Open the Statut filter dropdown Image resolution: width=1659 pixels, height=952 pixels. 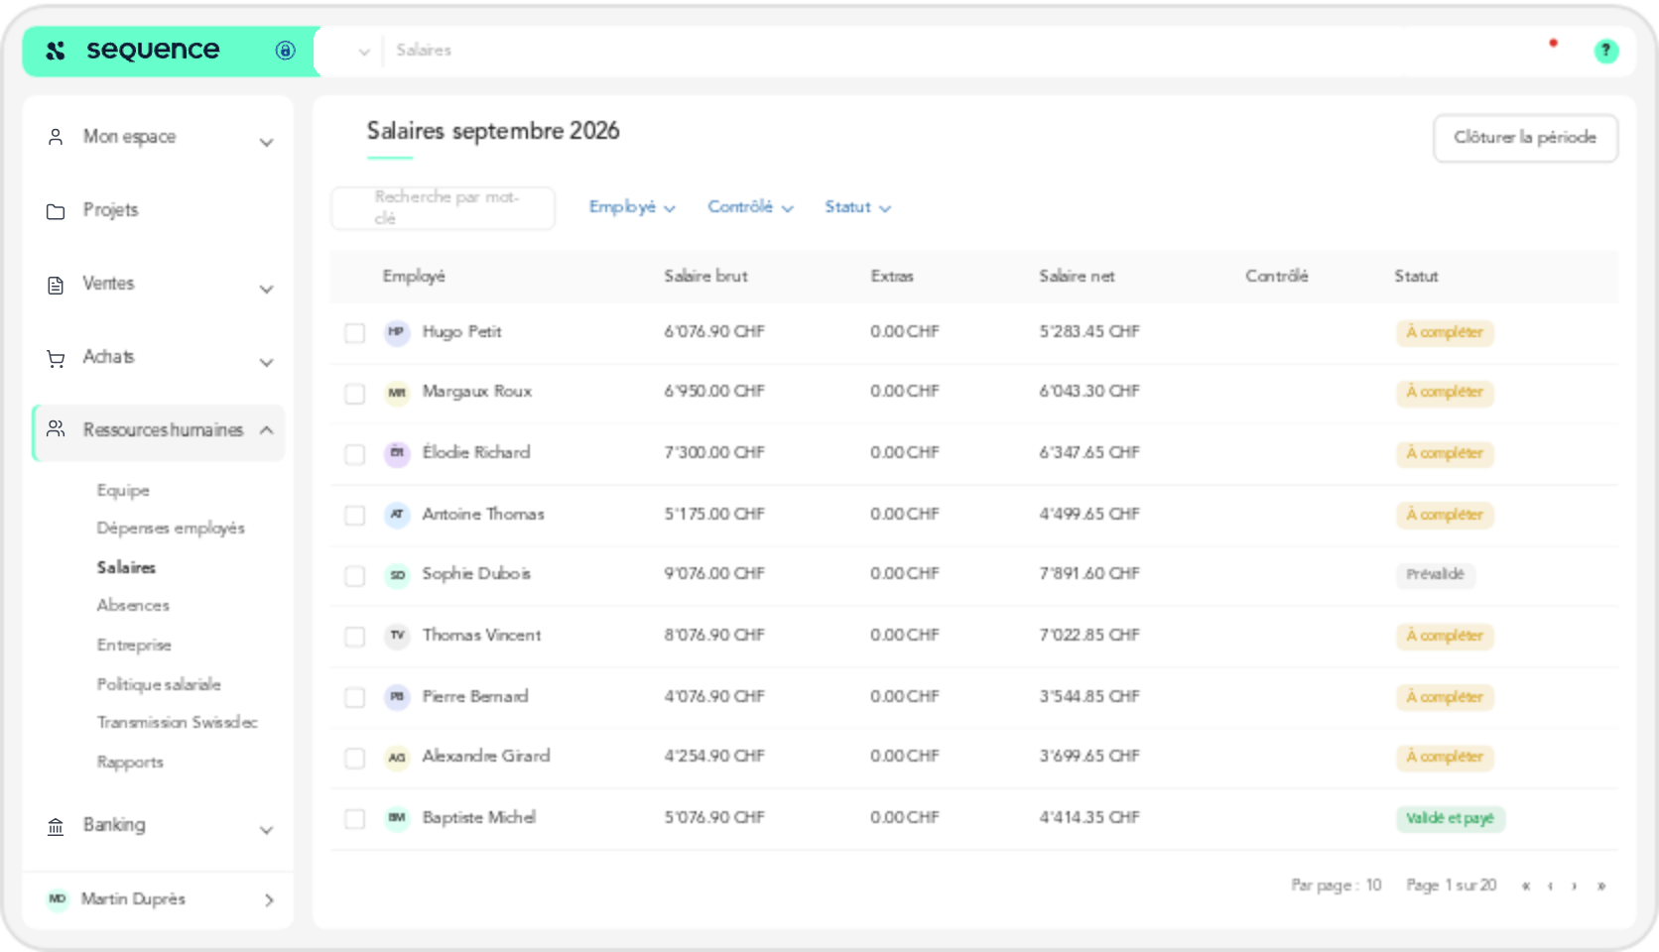[x=857, y=207]
